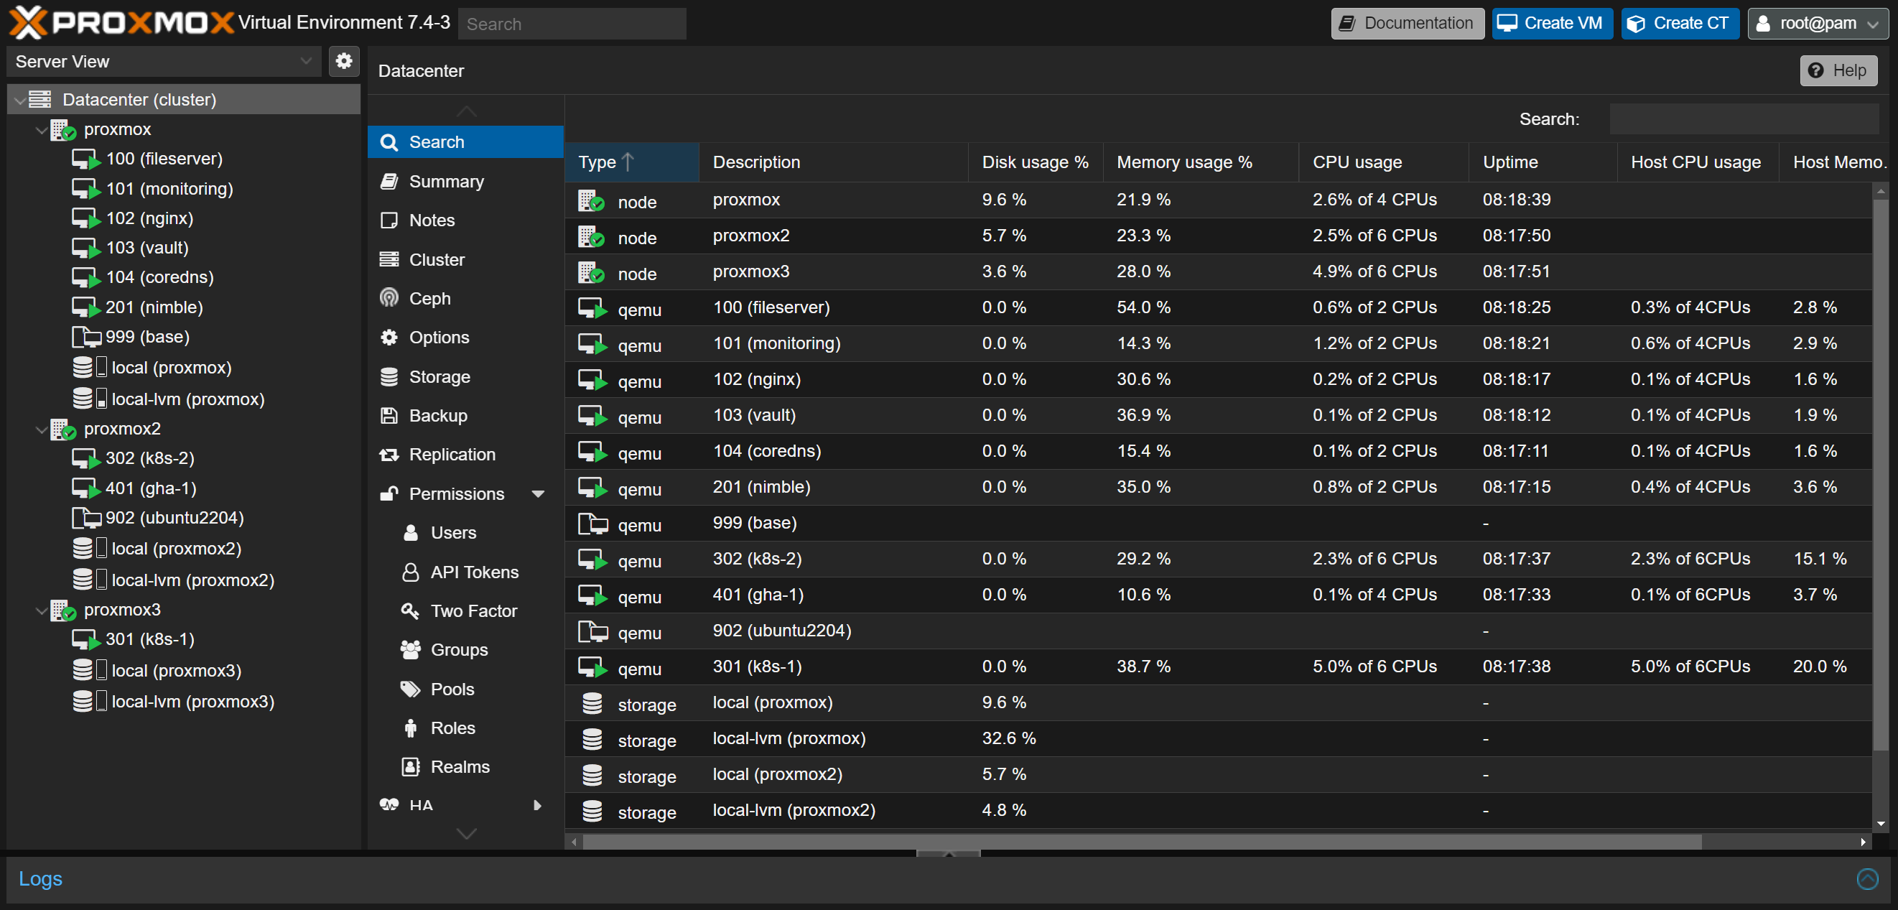Screen dimensions: 1898x910
Task: Click the Backup floppy disk icon
Action: click(x=389, y=416)
